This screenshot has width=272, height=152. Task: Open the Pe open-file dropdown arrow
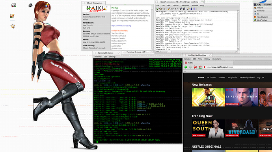[x=162, y=9]
